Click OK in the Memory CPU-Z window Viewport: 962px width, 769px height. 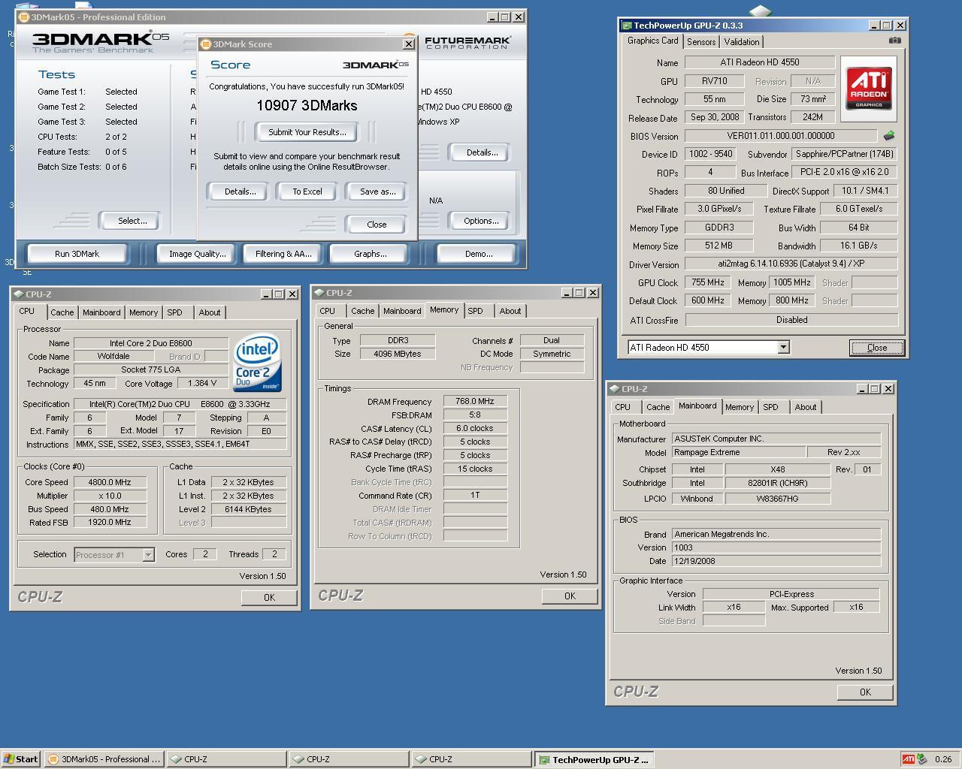click(570, 596)
